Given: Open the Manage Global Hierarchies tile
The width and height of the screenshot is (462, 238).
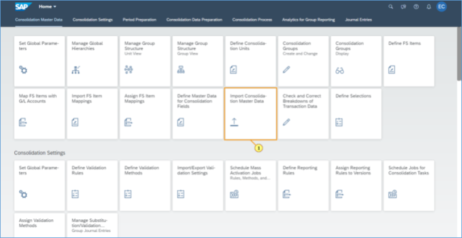Looking at the screenshot, I should coord(92,61).
